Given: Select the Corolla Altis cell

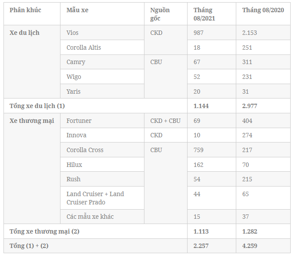Looking at the screenshot, I should pyautogui.click(x=84, y=48).
